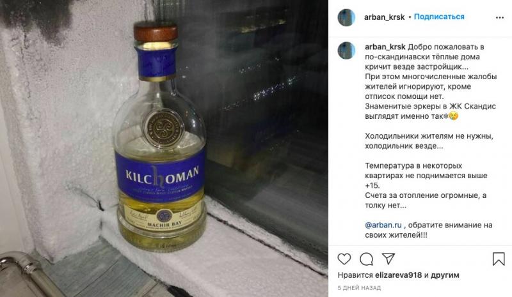Open comments with speech bubble icon
Viewport: 512px width, 297px height.
pyautogui.click(x=366, y=259)
